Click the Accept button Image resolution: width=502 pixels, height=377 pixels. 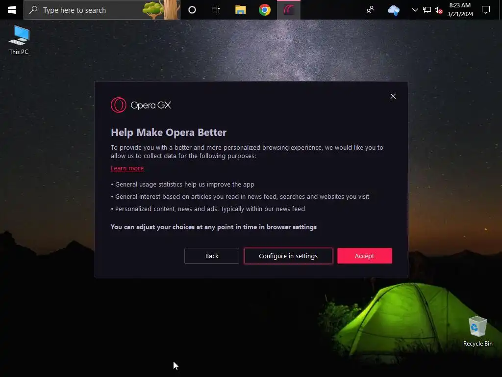(364, 256)
